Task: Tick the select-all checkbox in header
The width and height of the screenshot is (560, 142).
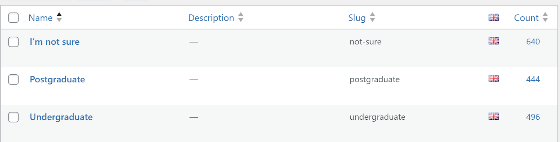Action: point(13,17)
